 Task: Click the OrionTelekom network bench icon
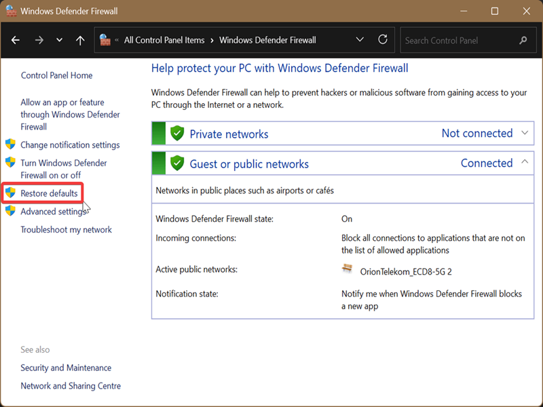tap(347, 269)
